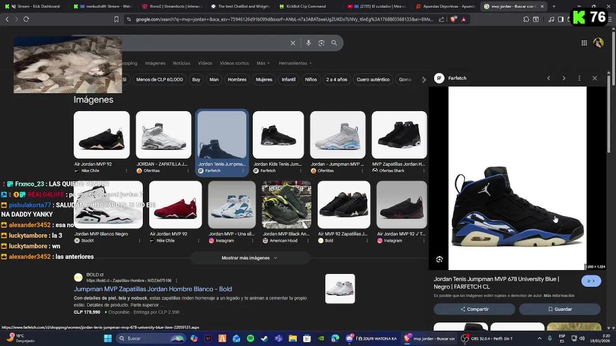Click the Más información copyright link
The image size is (616, 346).
click(559, 296)
